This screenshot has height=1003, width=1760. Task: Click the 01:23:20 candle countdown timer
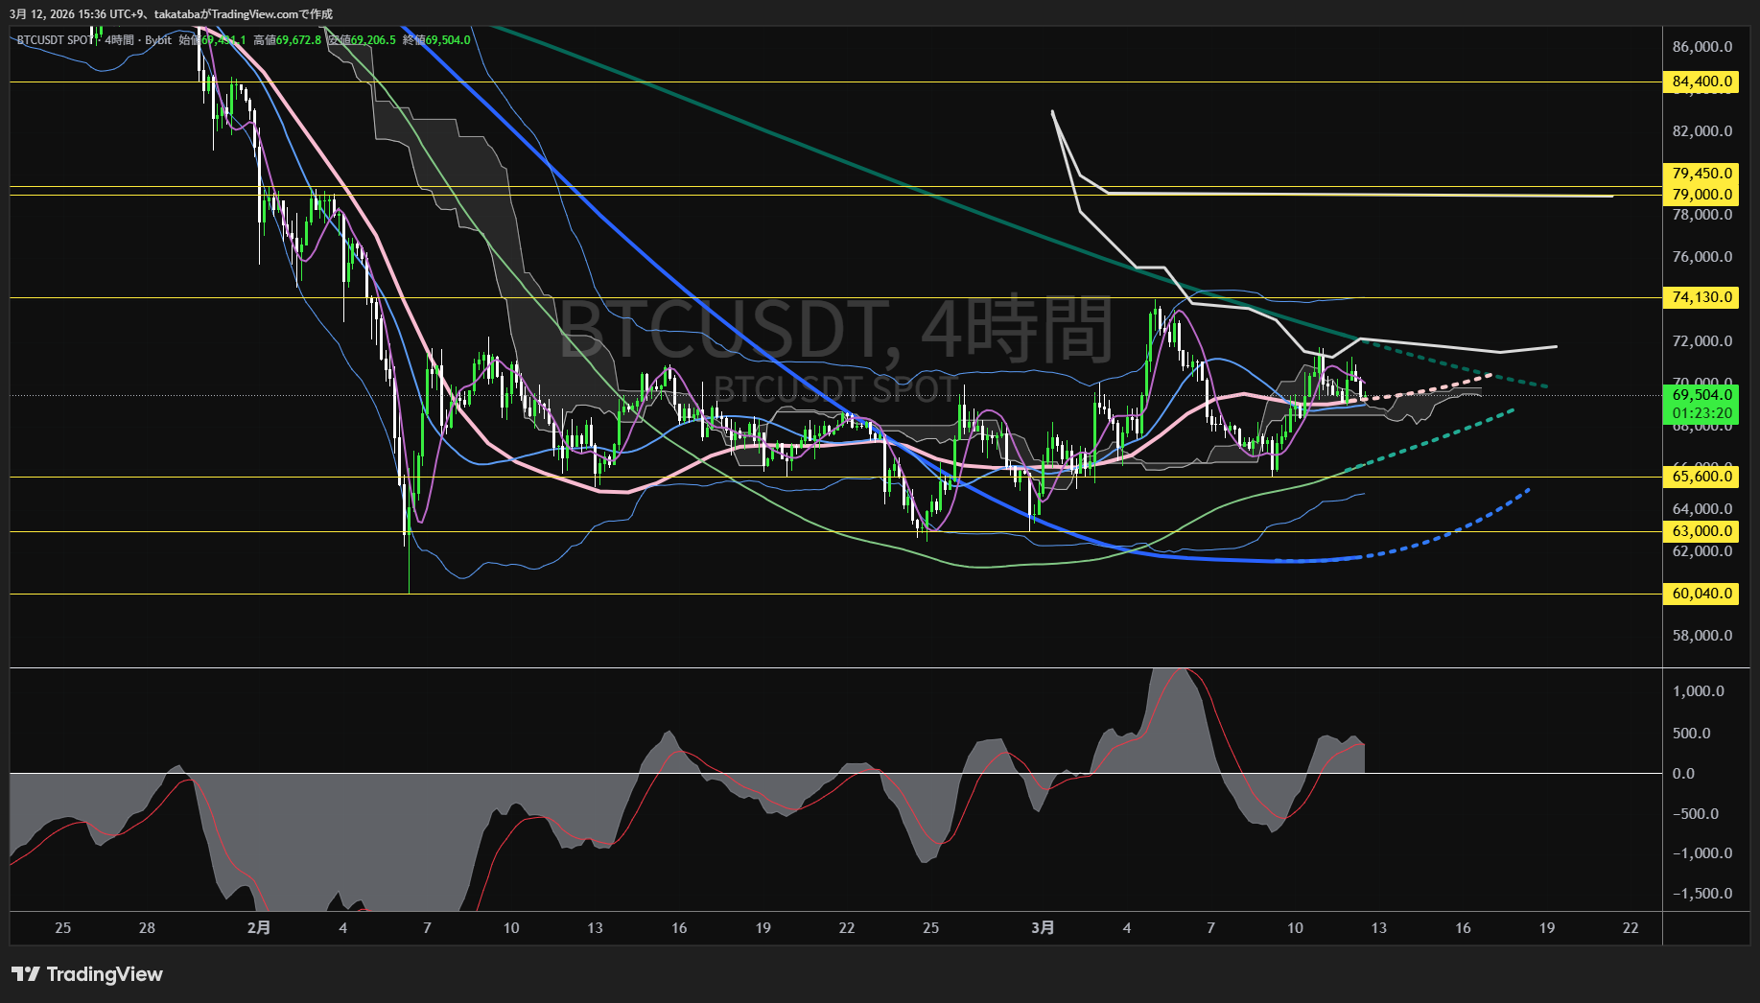(1701, 414)
